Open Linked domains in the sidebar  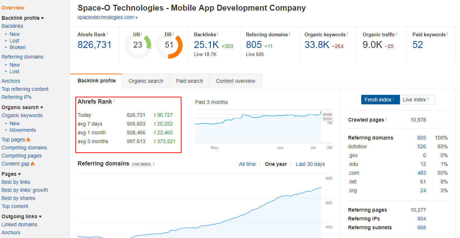point(19,224)
